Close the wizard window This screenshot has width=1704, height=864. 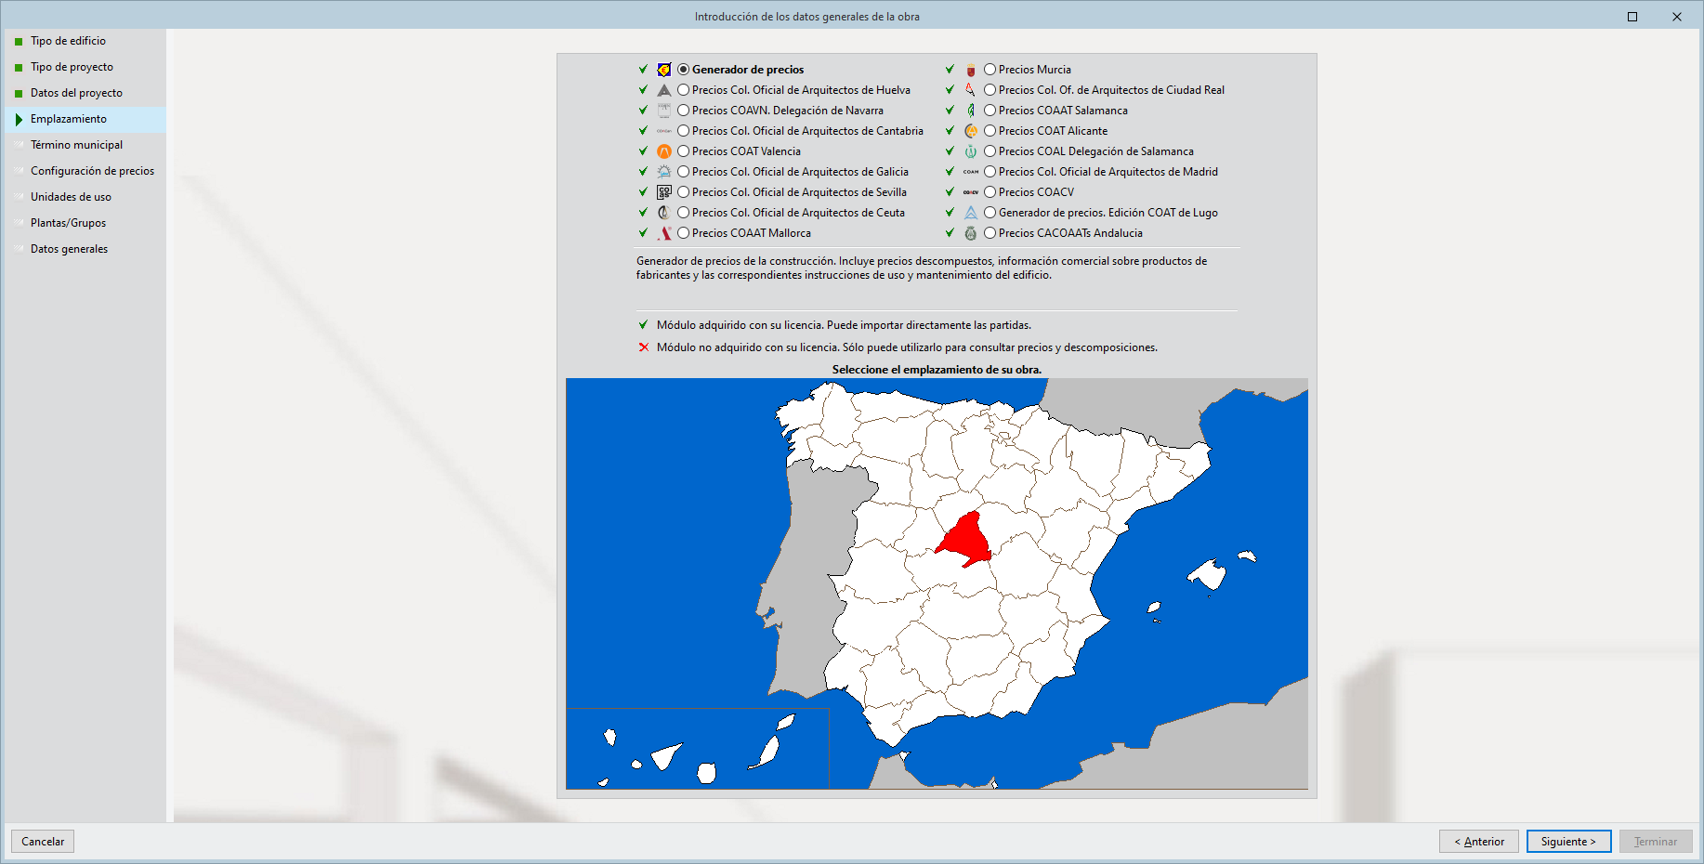point(1677,17)
